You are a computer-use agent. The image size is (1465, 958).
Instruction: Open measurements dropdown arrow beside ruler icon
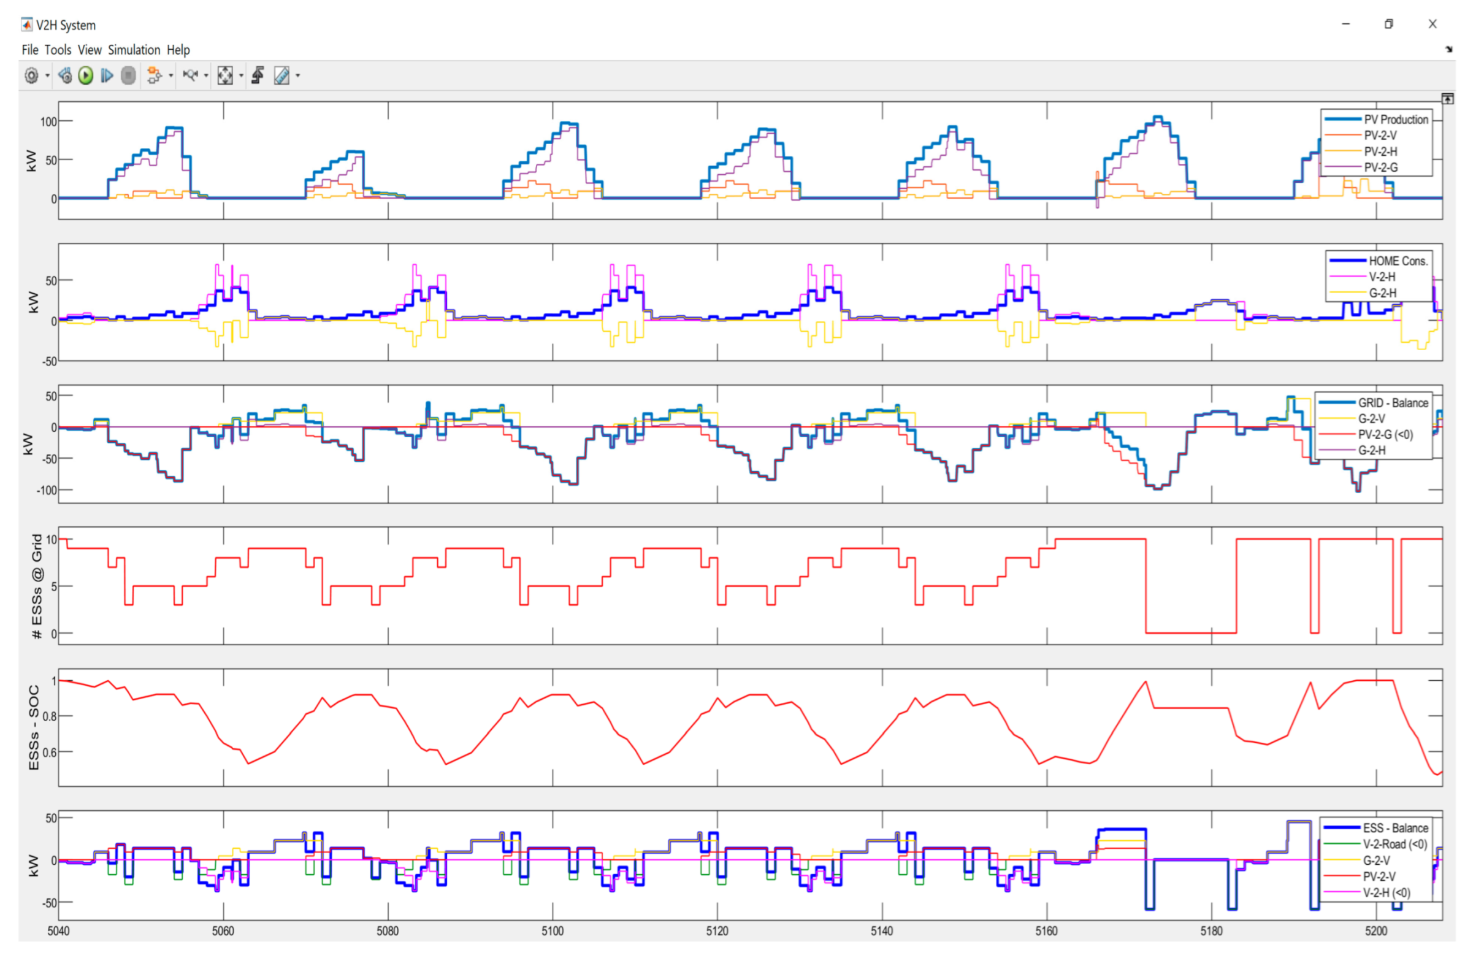(298, 75)
